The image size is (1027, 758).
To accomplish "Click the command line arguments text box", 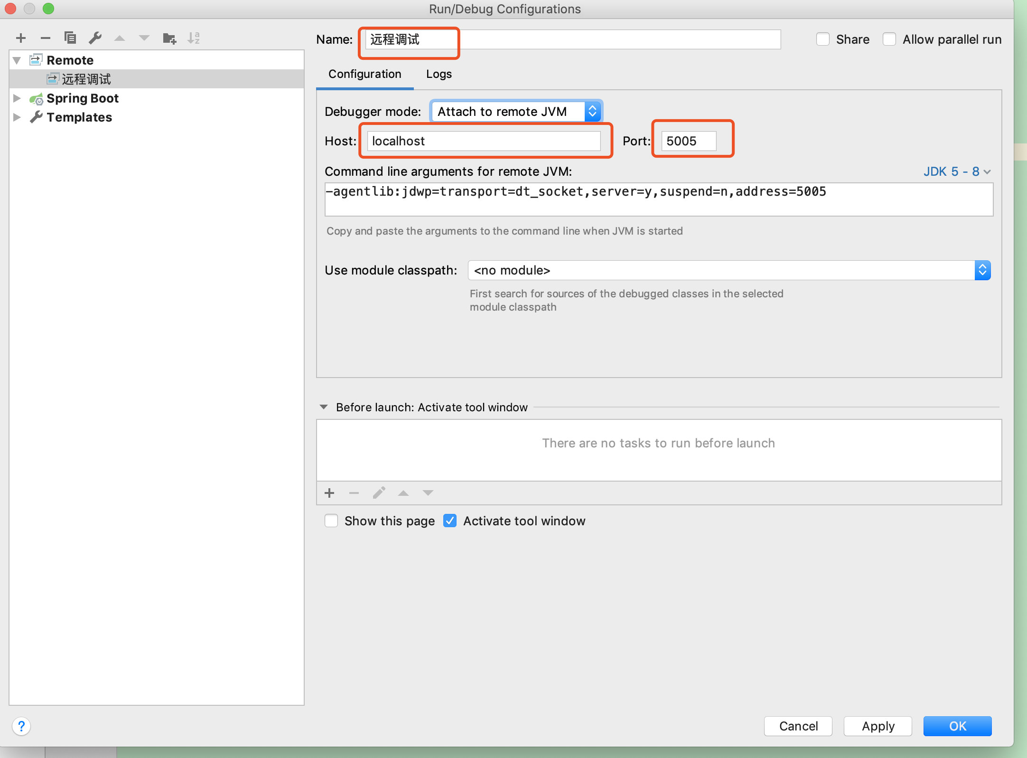I will tap(659, 199).
